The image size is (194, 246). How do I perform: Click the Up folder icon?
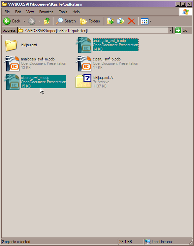pyautogui.click(x=47, y=21)
